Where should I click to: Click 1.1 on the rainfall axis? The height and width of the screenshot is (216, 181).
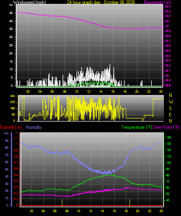16,138
